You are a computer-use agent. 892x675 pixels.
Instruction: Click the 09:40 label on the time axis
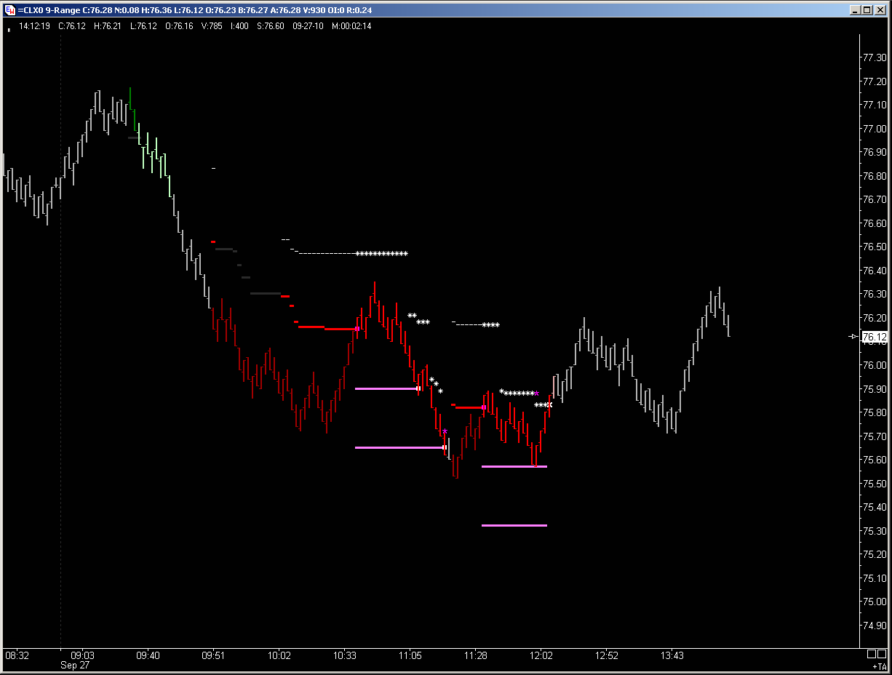(148, 656)
